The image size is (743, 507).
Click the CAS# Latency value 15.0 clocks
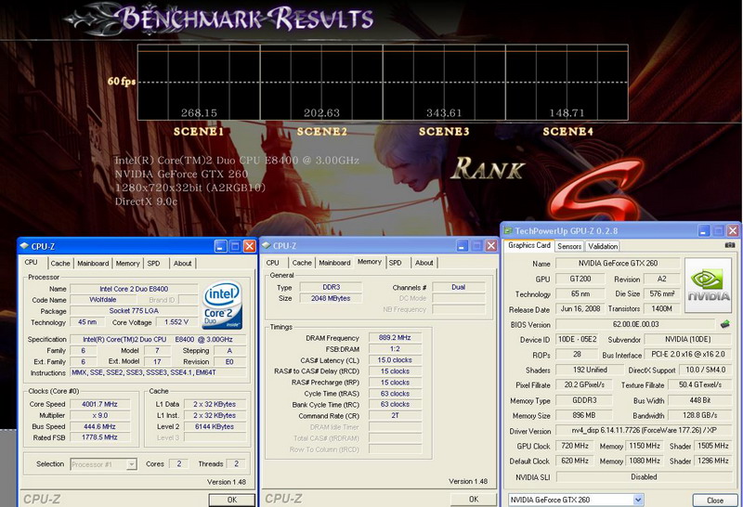(395, 360)
